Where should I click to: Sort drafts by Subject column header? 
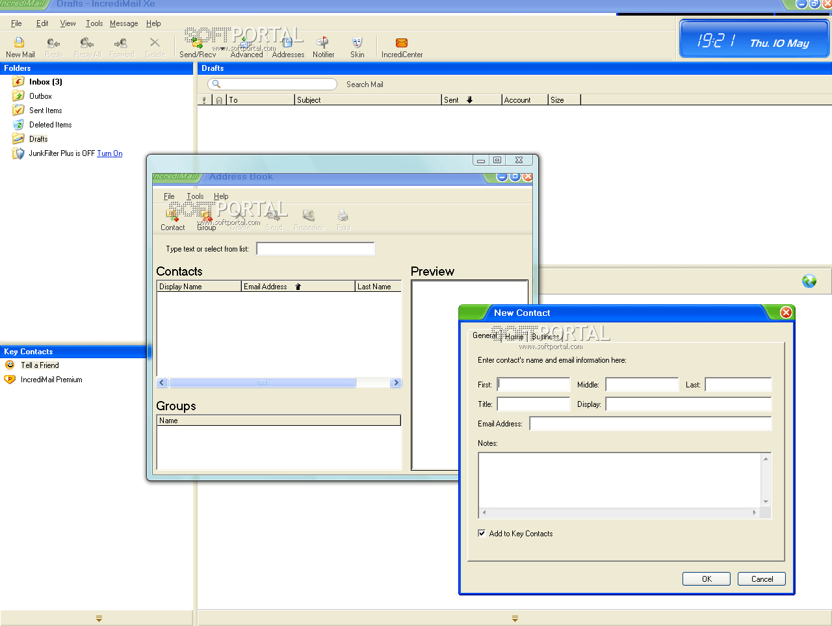click(368, 100)
